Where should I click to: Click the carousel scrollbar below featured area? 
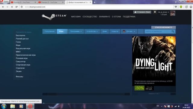click(x=86, y=94)
